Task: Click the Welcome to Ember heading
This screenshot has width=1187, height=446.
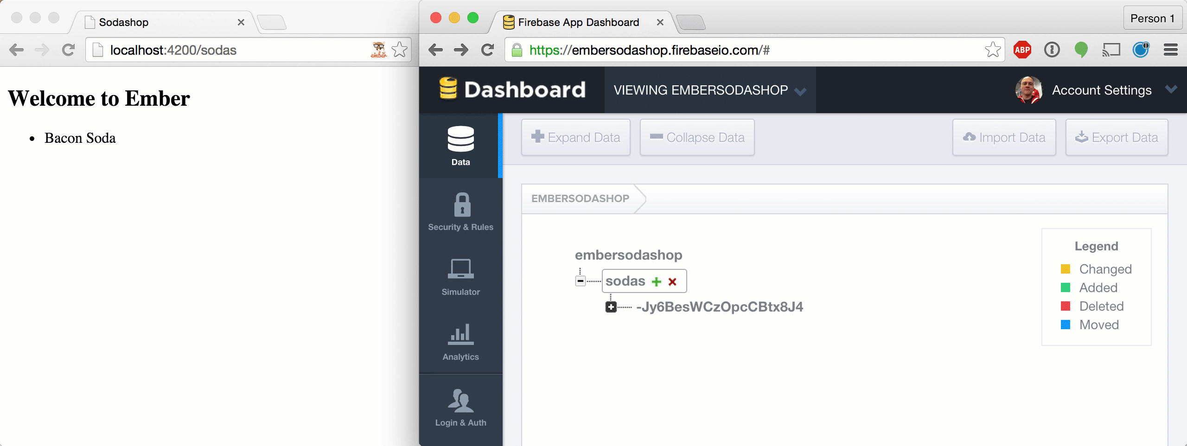Action: pyautogui.click(x=99, y=98)
